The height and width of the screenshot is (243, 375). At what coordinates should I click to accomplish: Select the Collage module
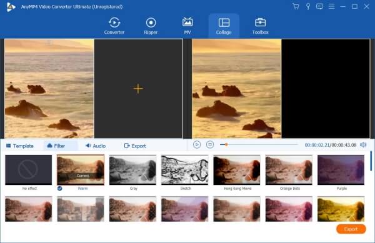click(224, 26)
